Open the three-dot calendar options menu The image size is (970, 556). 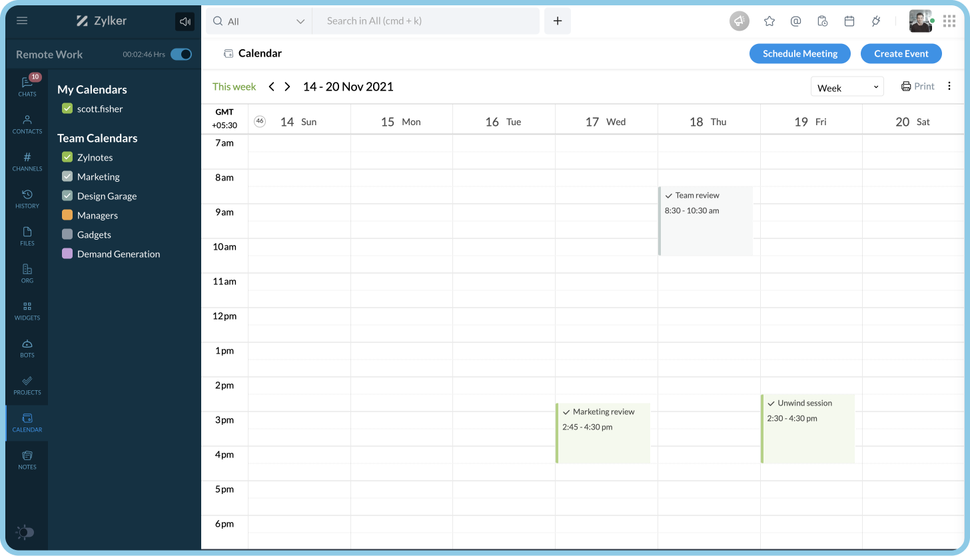(x=949, y=86)
